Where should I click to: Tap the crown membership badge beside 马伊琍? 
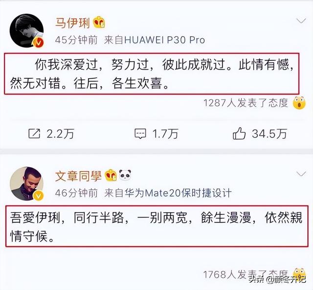click(x=99, y=22)
